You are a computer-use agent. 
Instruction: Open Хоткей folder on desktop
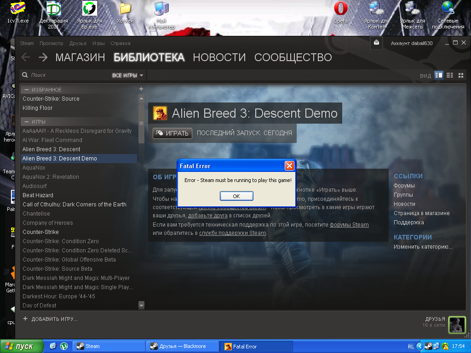pos(125,12)
